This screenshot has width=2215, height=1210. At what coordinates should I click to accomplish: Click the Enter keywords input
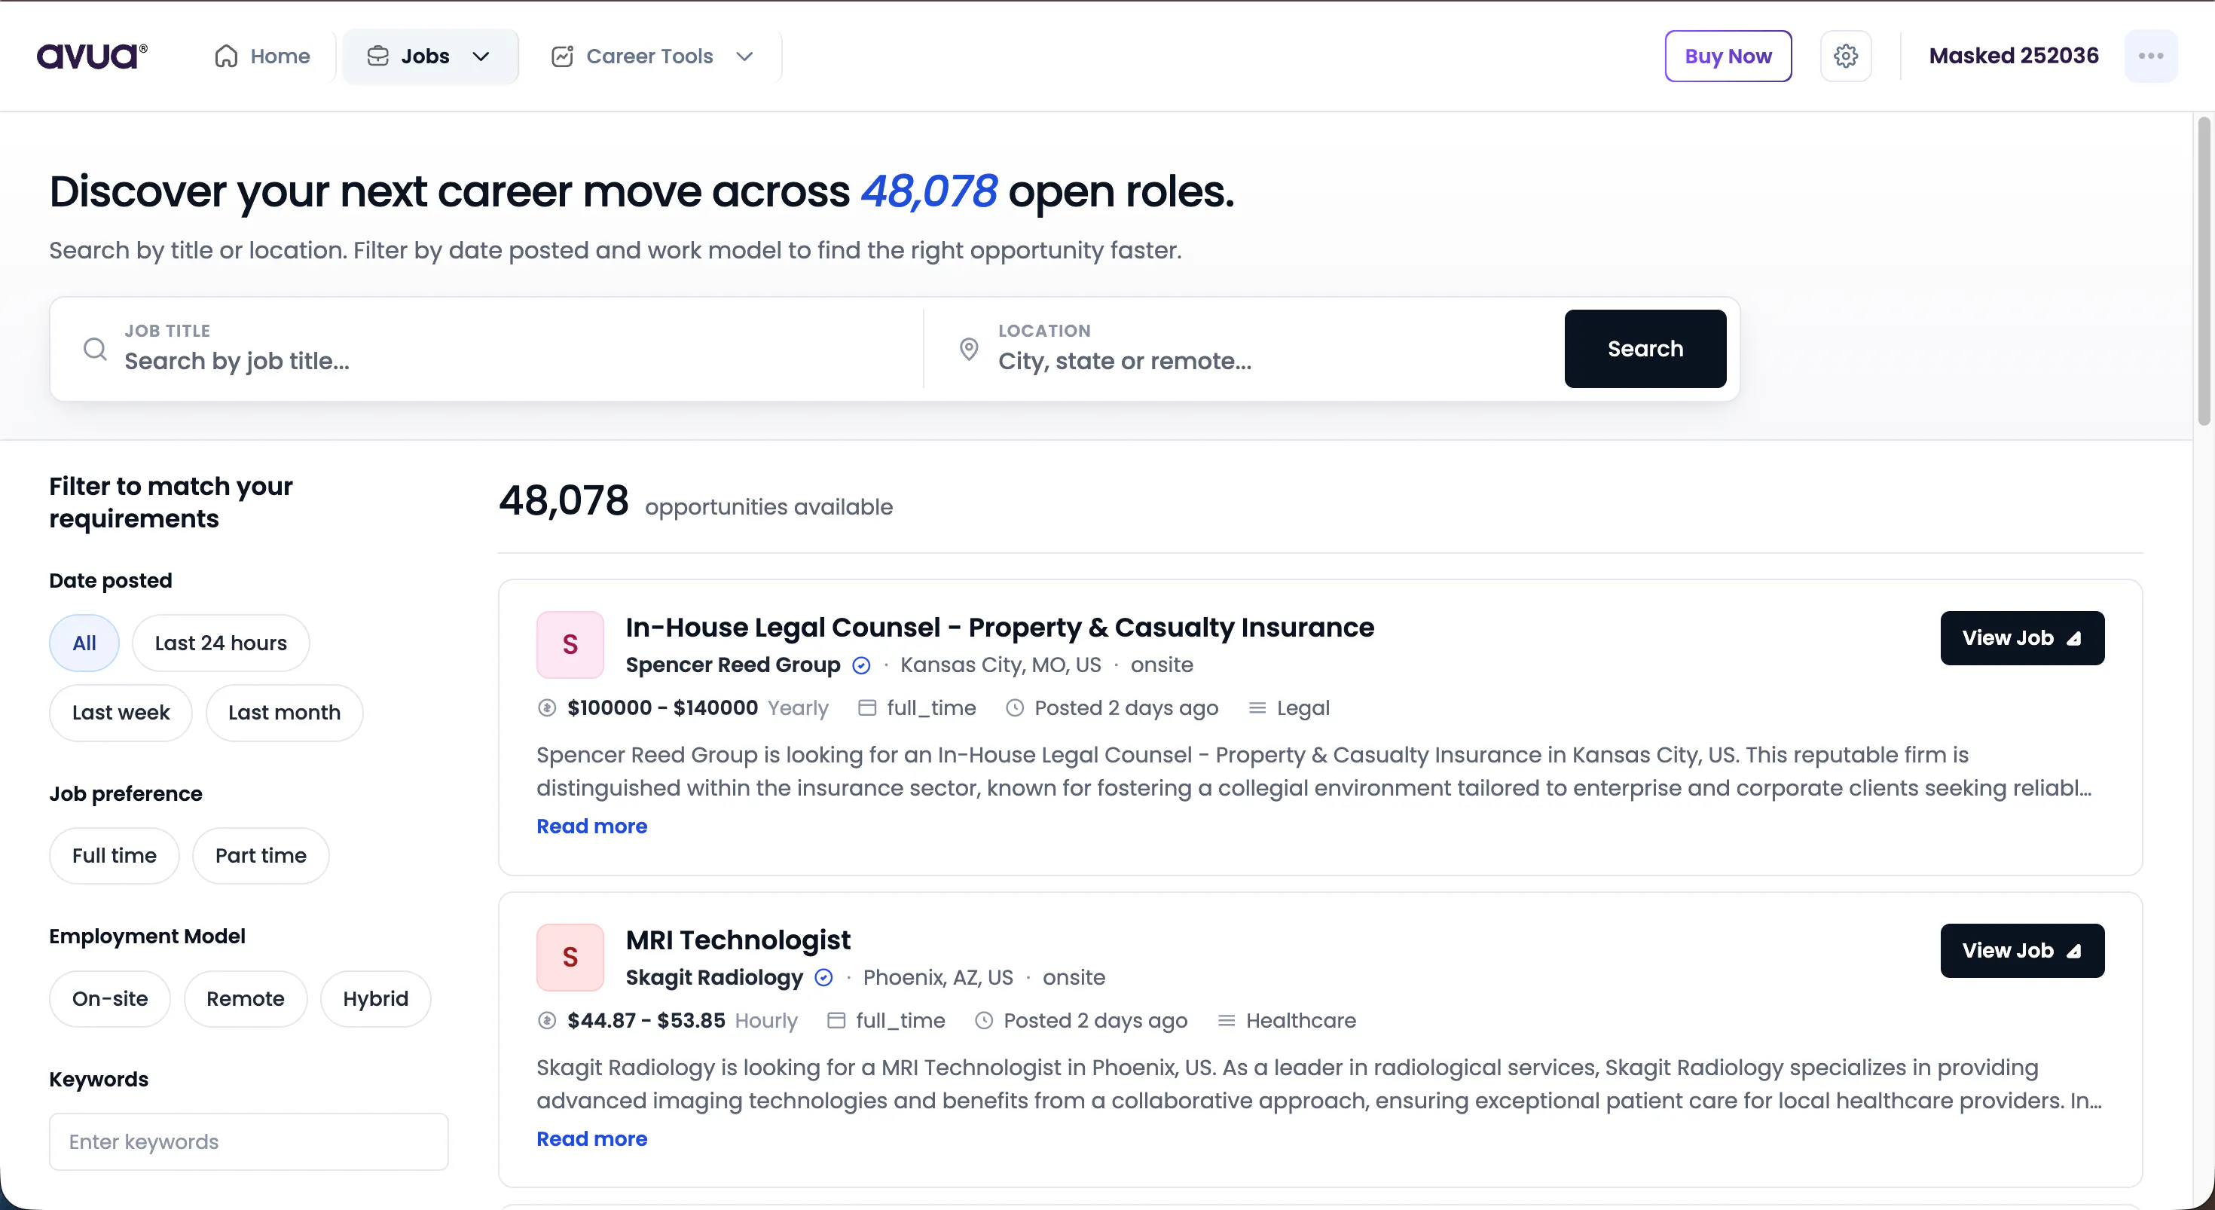tap(249, 1141)
